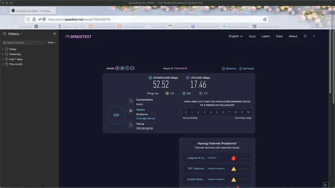
Task: Click the user account icon in Speedtest header
Action: 314,36
